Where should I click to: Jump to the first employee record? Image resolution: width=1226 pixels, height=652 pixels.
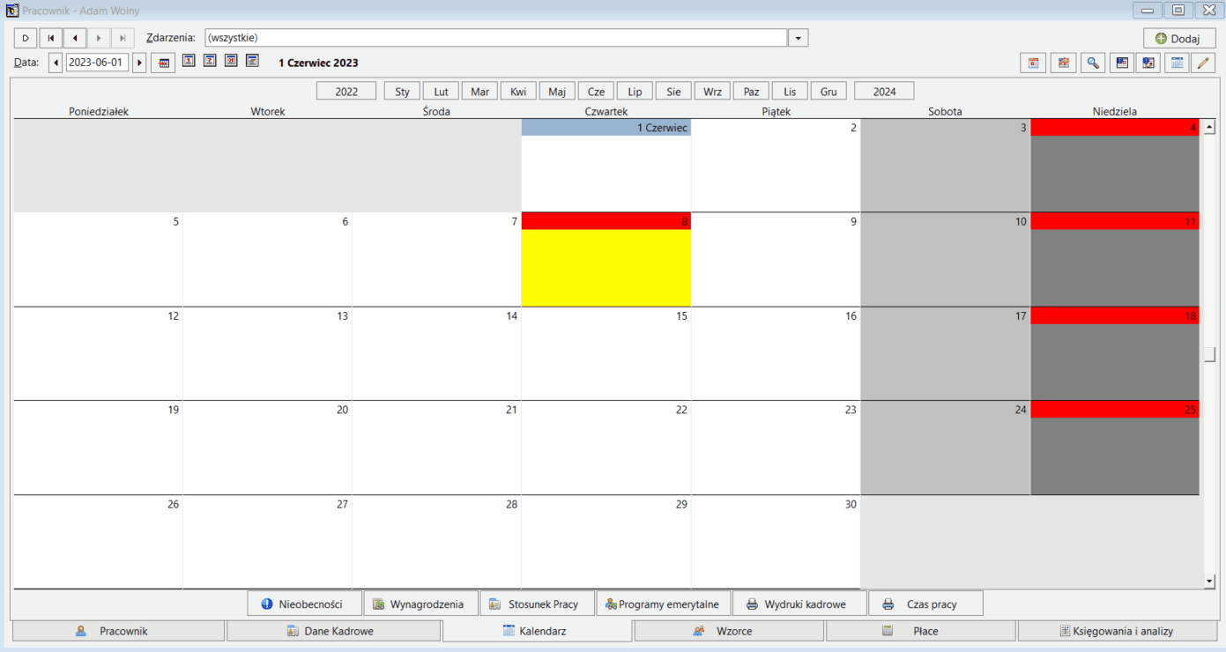pos(51,38)
